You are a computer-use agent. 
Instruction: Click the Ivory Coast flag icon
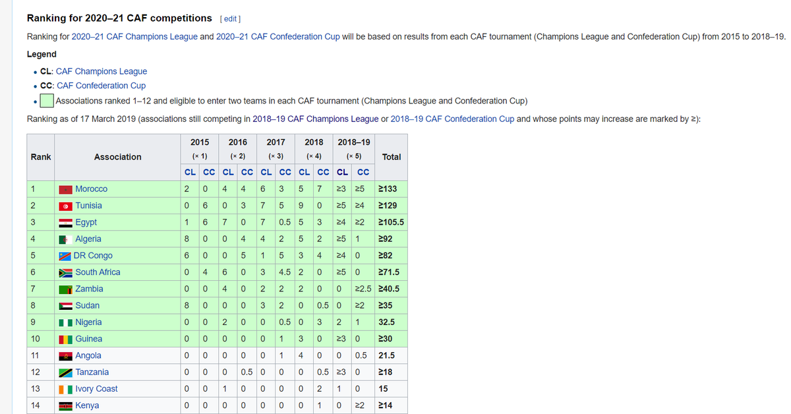click(66, 389)
